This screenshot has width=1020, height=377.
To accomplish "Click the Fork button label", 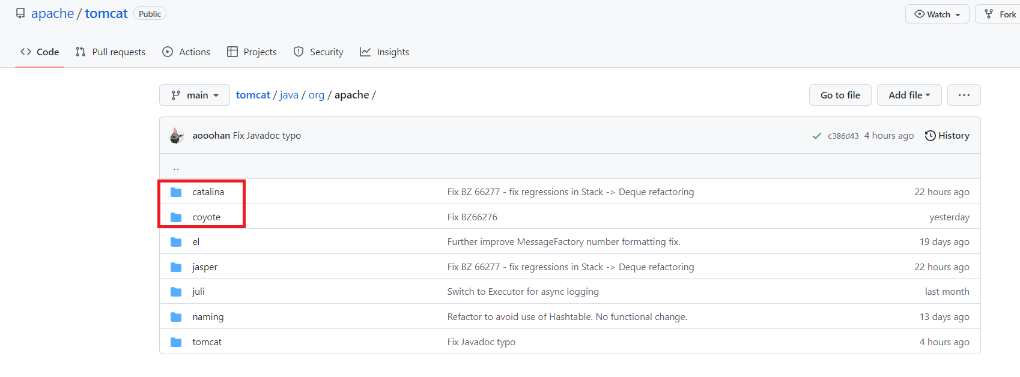I will pos(1007,14).
